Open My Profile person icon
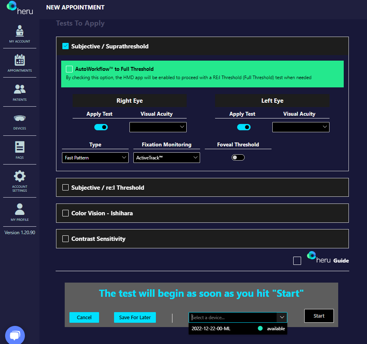The width and height of the screenshot is (367, 344). tap(20, 209)
